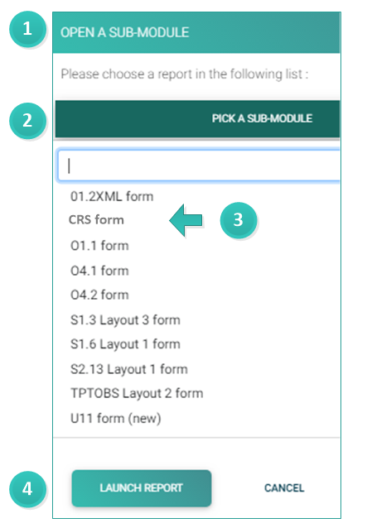367x528 pixels.
Task: Choose S1.3 Layout 3 form
Action: click(x=125, y=320)
